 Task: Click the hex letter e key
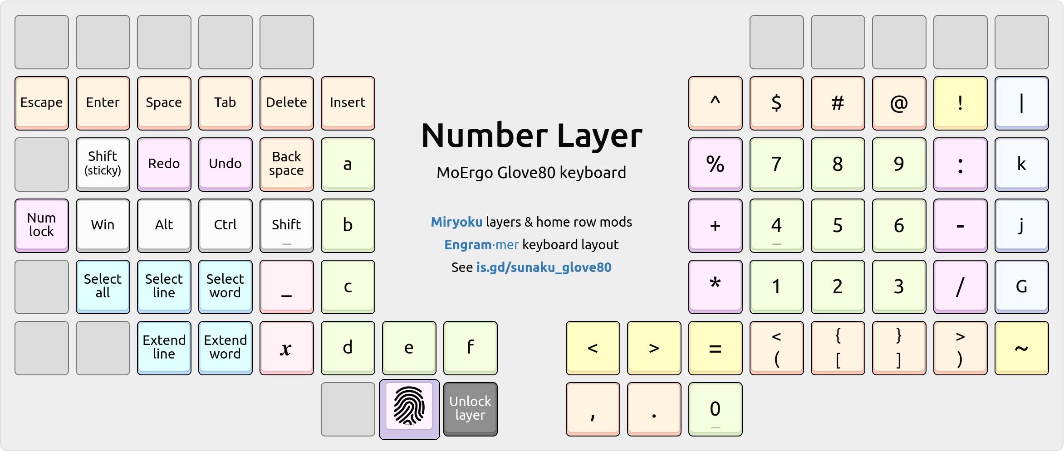click(409, 348)
